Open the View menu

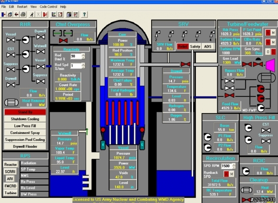point(33,7)
